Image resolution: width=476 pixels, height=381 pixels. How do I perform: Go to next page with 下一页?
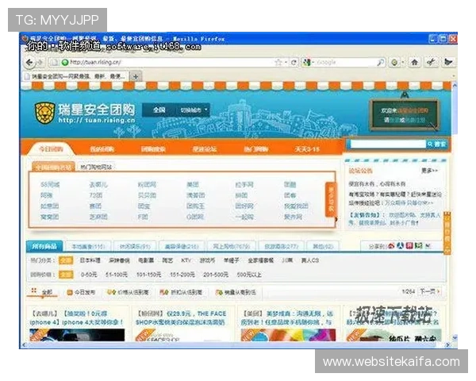(x=429, y=291)
